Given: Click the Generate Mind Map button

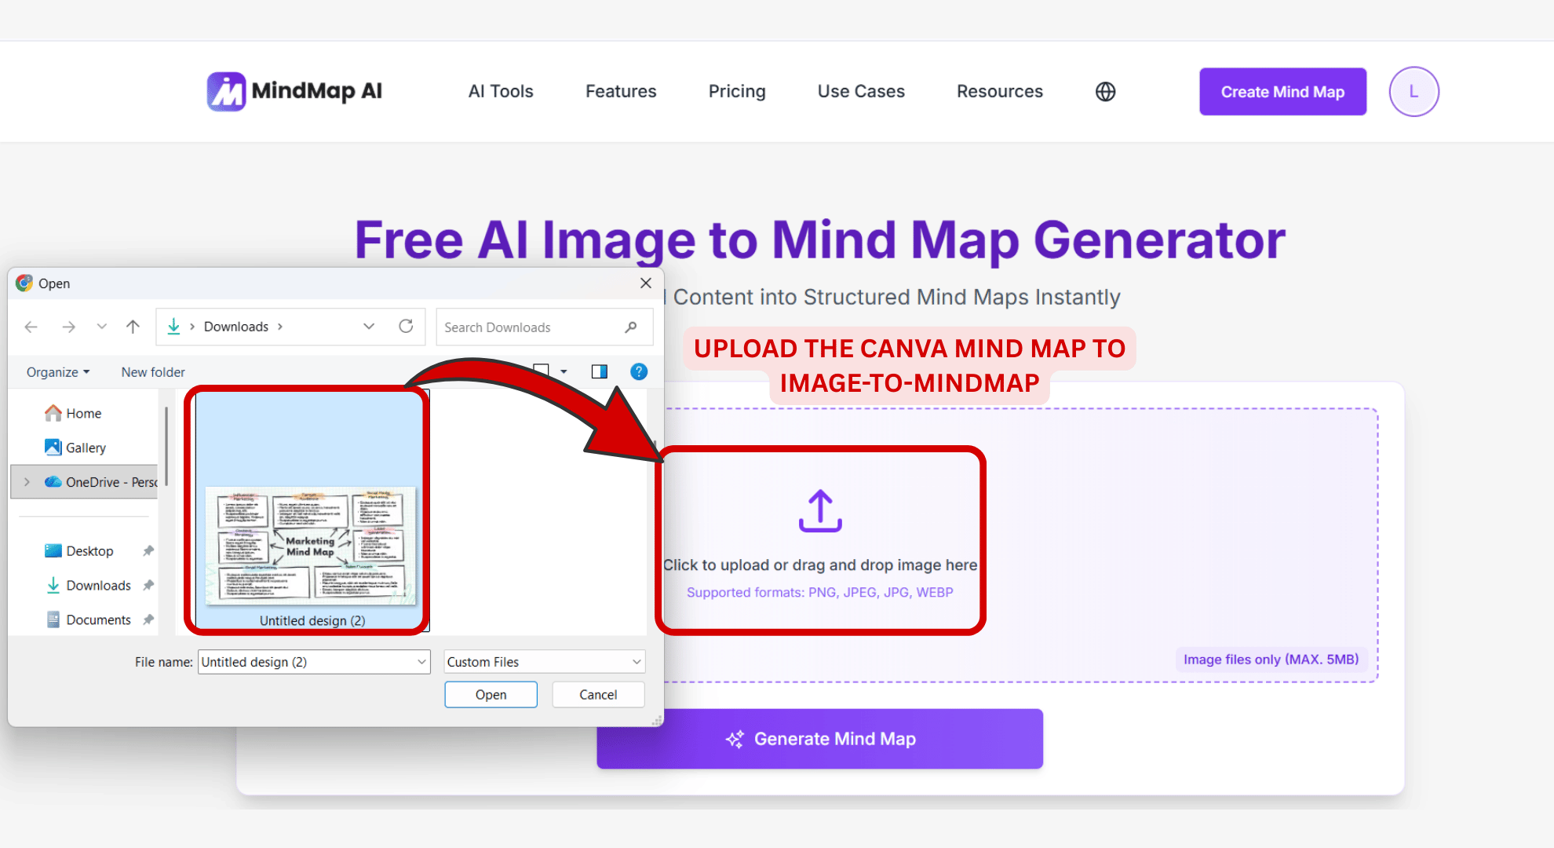Looking at the screenshot, I should point(819,738).
